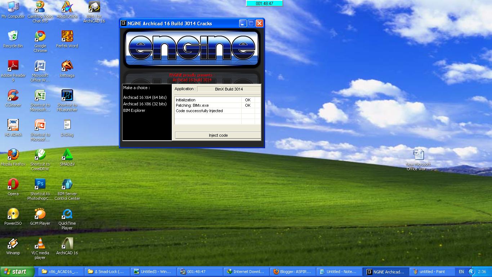This screenshot has width=492, height=277.
Task: Select BIMx for ArchiCAD 16 icon
Action: click(94, 12)
